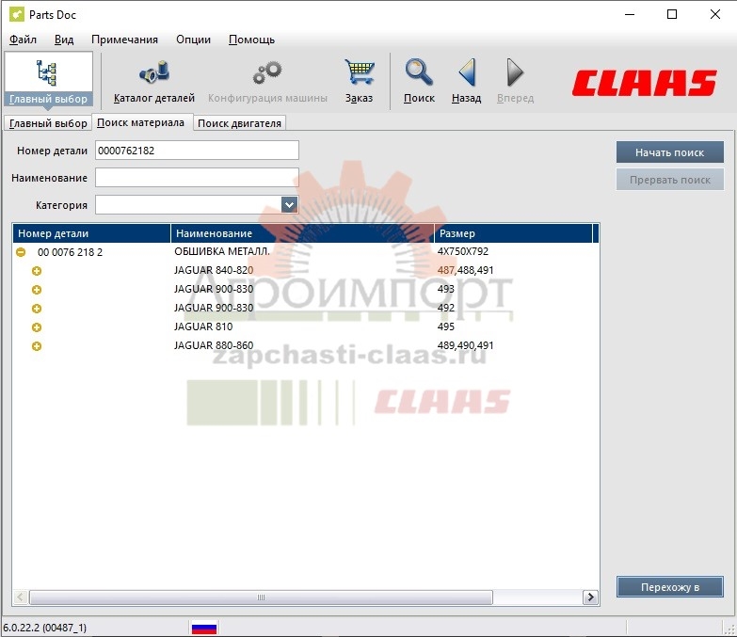737x637 pixels.
Task: Click the 4X750X792 size cell
Action: 462,251
